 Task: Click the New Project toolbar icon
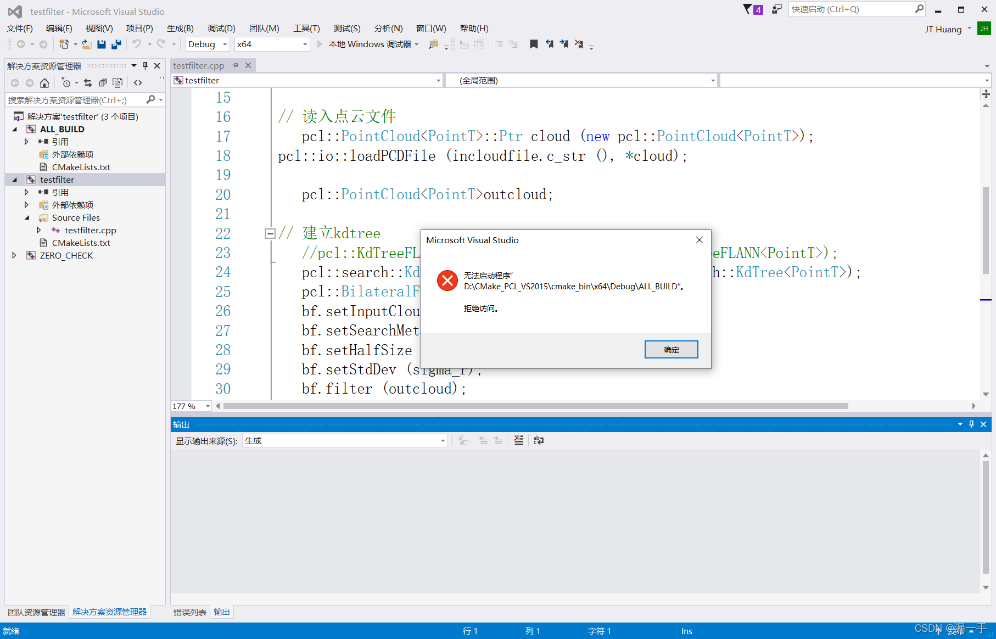[x=64, y=44]
